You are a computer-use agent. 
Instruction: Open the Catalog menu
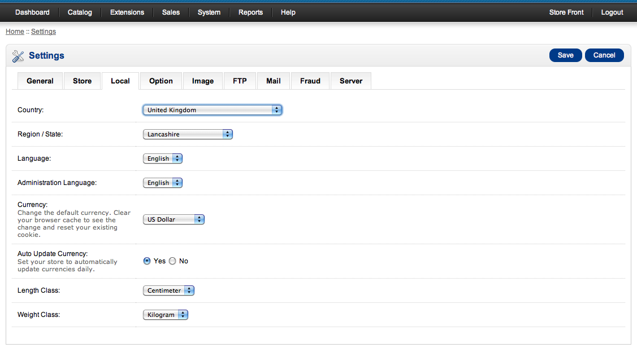click(79, 12)
